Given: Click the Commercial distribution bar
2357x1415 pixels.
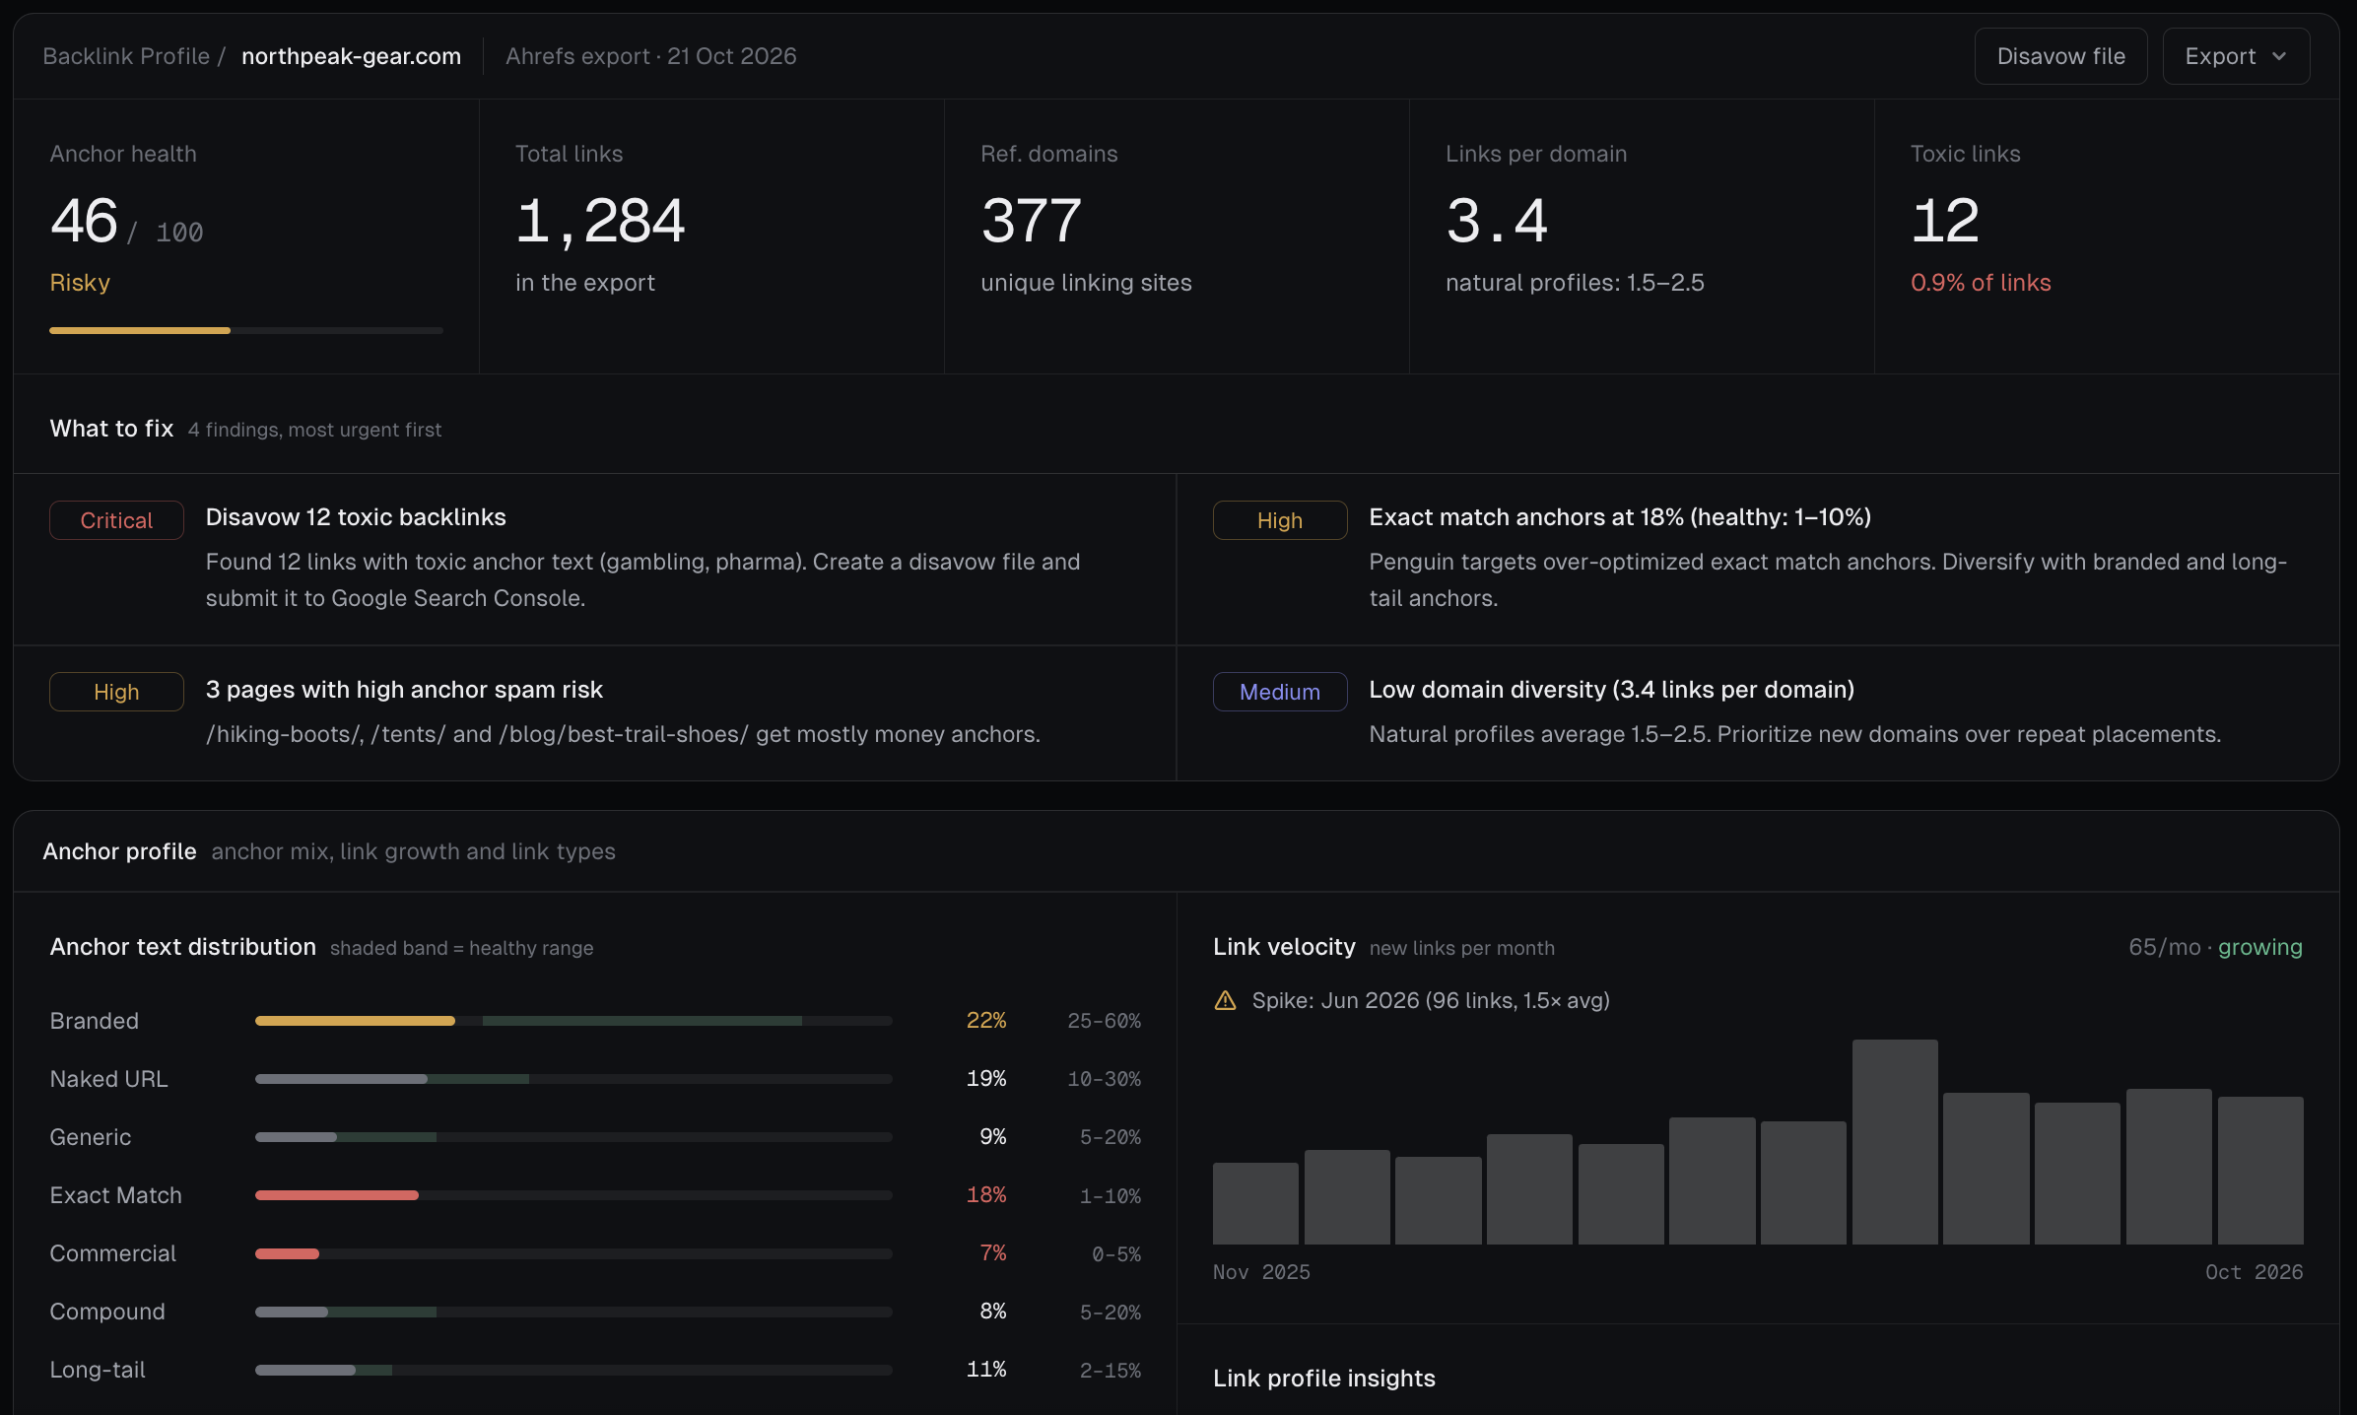Looking at the screenshot, I should coord(573,1253).
